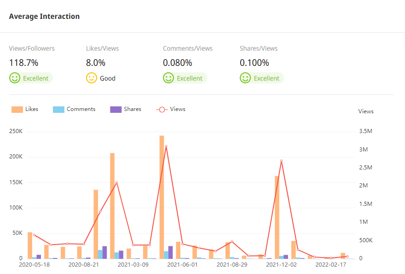Click the Average Interaction heading
This screenshot has width=405, height=274.
pyautogui.click(x=44, y=17)
